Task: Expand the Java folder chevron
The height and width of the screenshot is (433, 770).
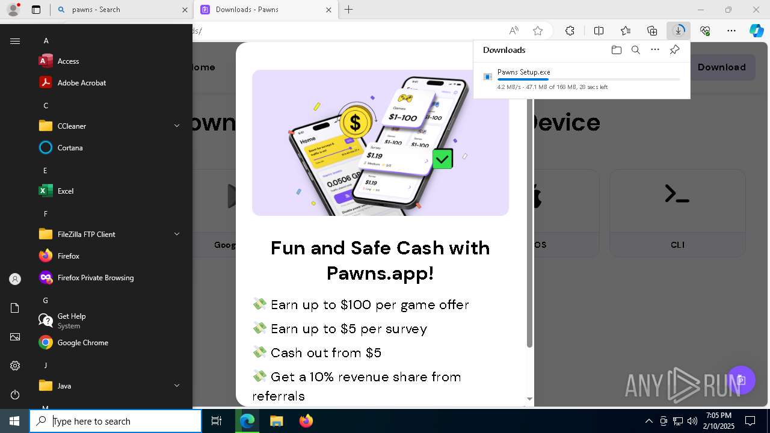Action: coord(177,386)
